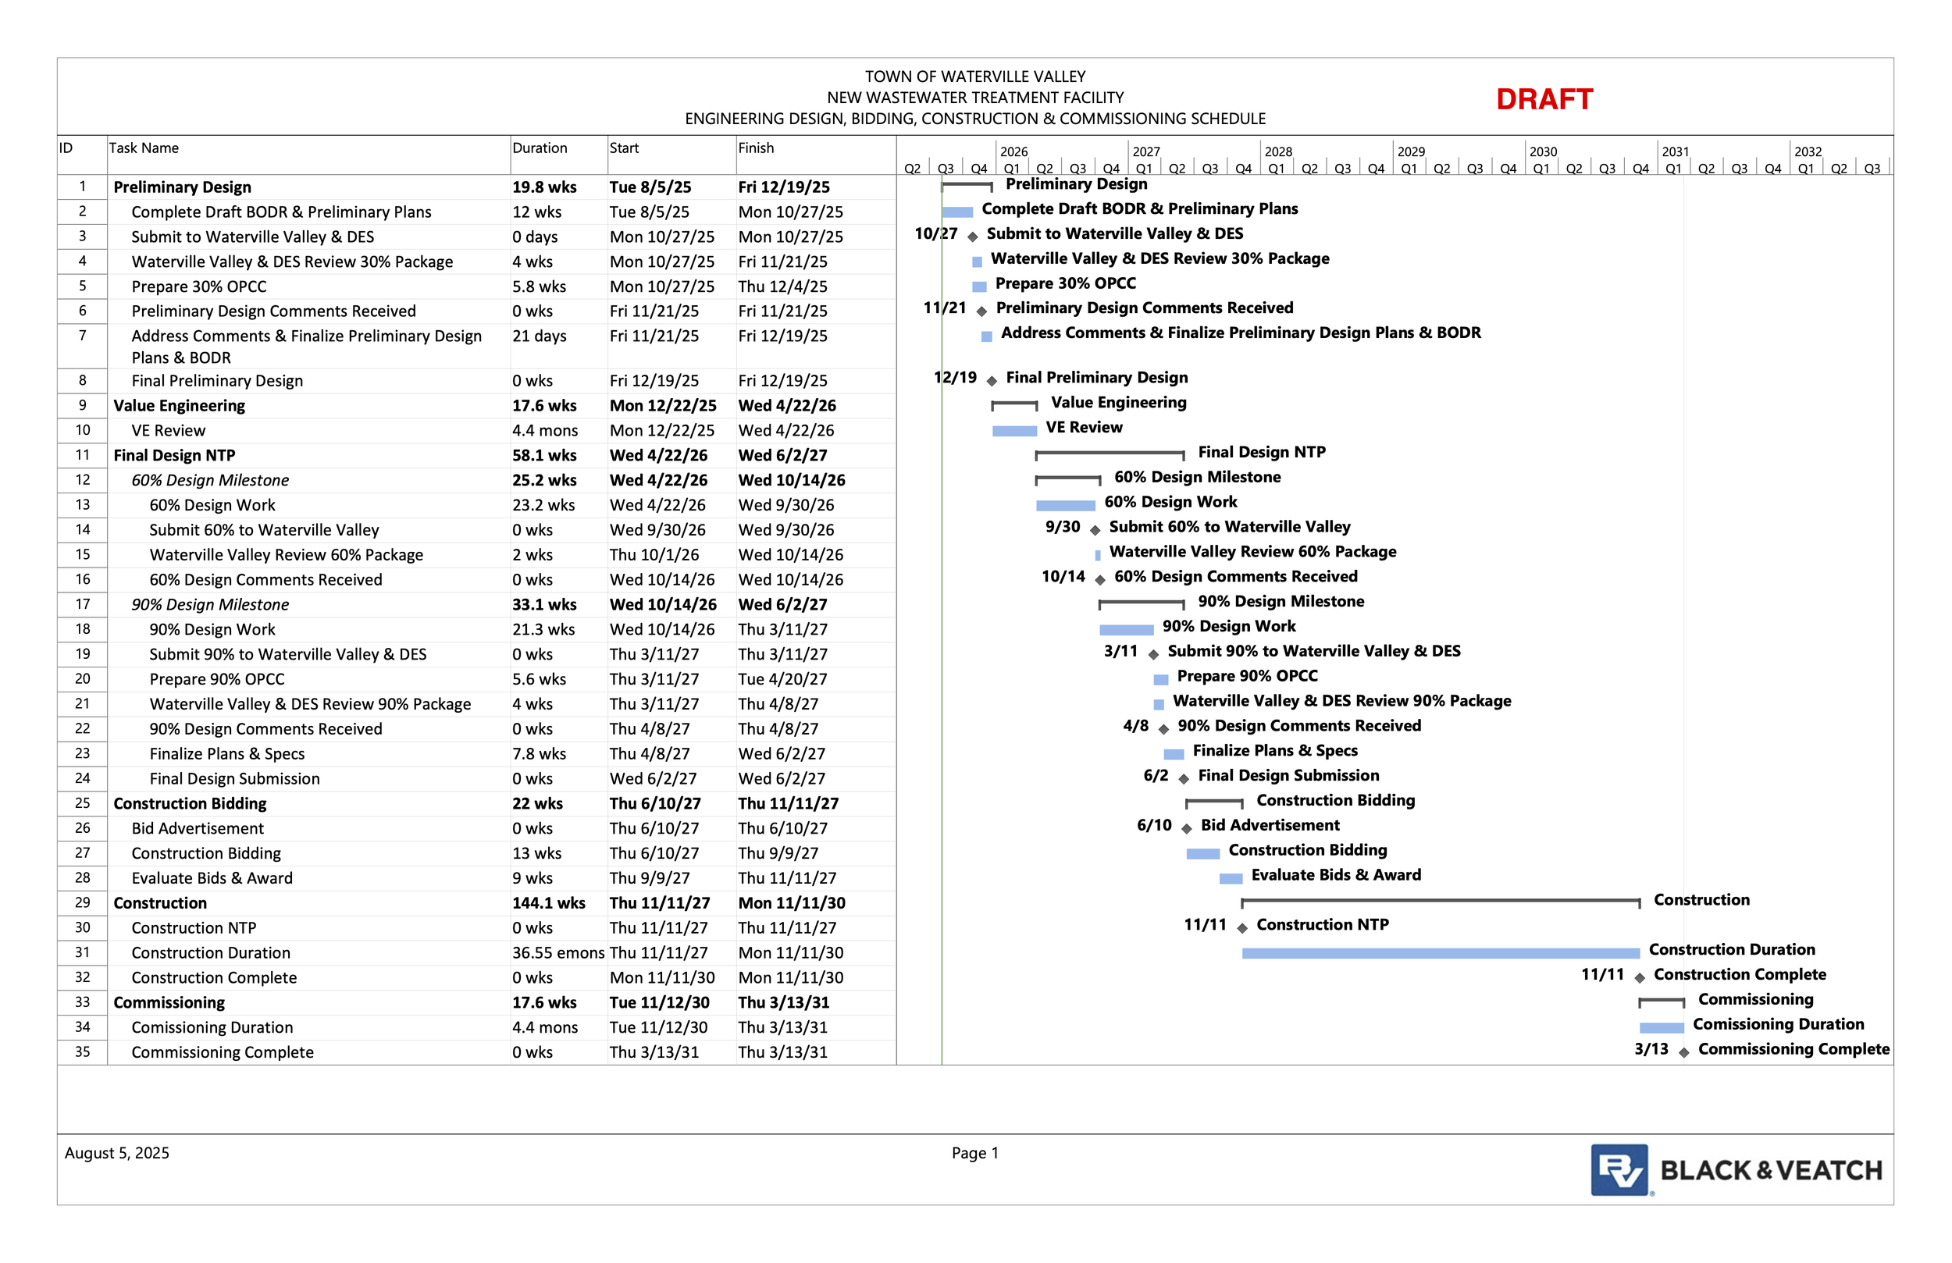1952x1263 pixels.
Task: Click the 10/27 milestone diamond for Submit to Waterville Valley & DES
Action: (973, 237)
